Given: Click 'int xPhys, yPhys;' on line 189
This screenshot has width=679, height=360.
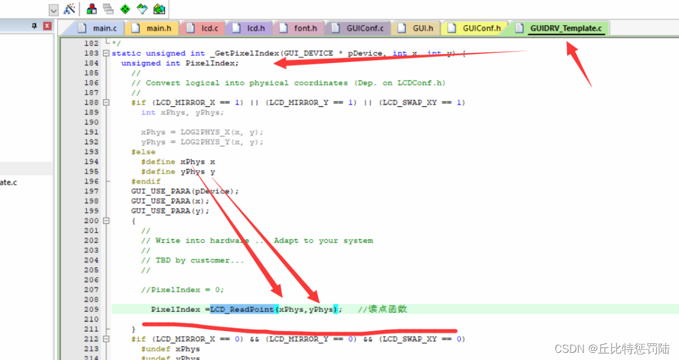Looking at the screenshot, I should [x=182, y=112].
